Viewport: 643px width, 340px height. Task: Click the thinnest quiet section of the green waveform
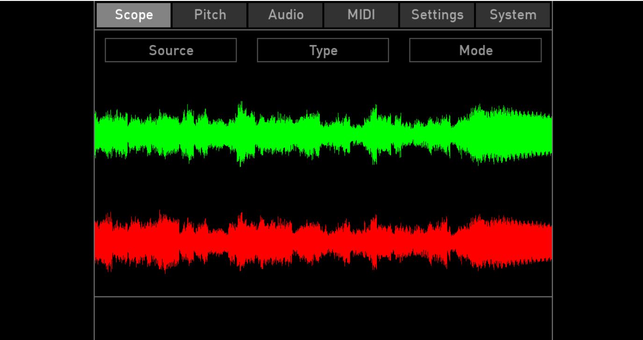click(x=356, y=133)
